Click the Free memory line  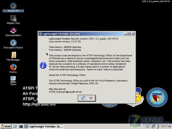pos(65,50)
